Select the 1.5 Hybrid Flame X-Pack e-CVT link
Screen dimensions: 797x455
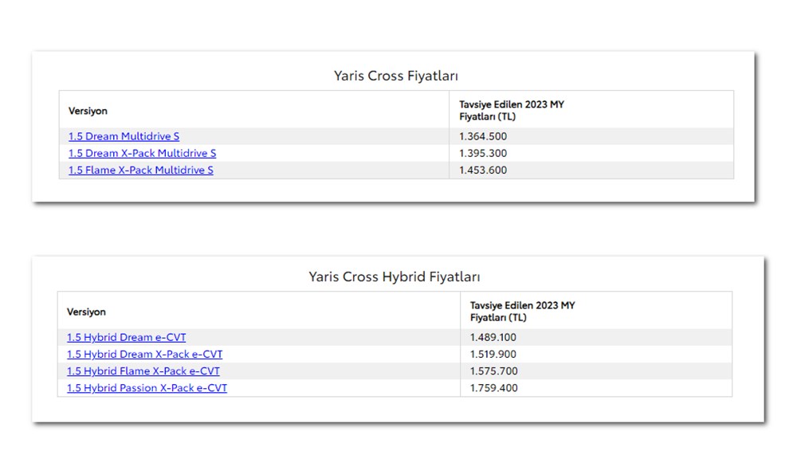click(x=143, y=371)
